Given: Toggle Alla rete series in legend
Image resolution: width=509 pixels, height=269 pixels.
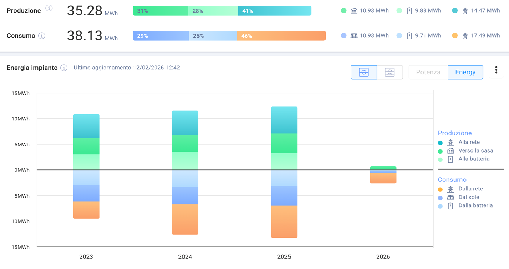Looking at the screenshot, I should (x=469, y=142).
